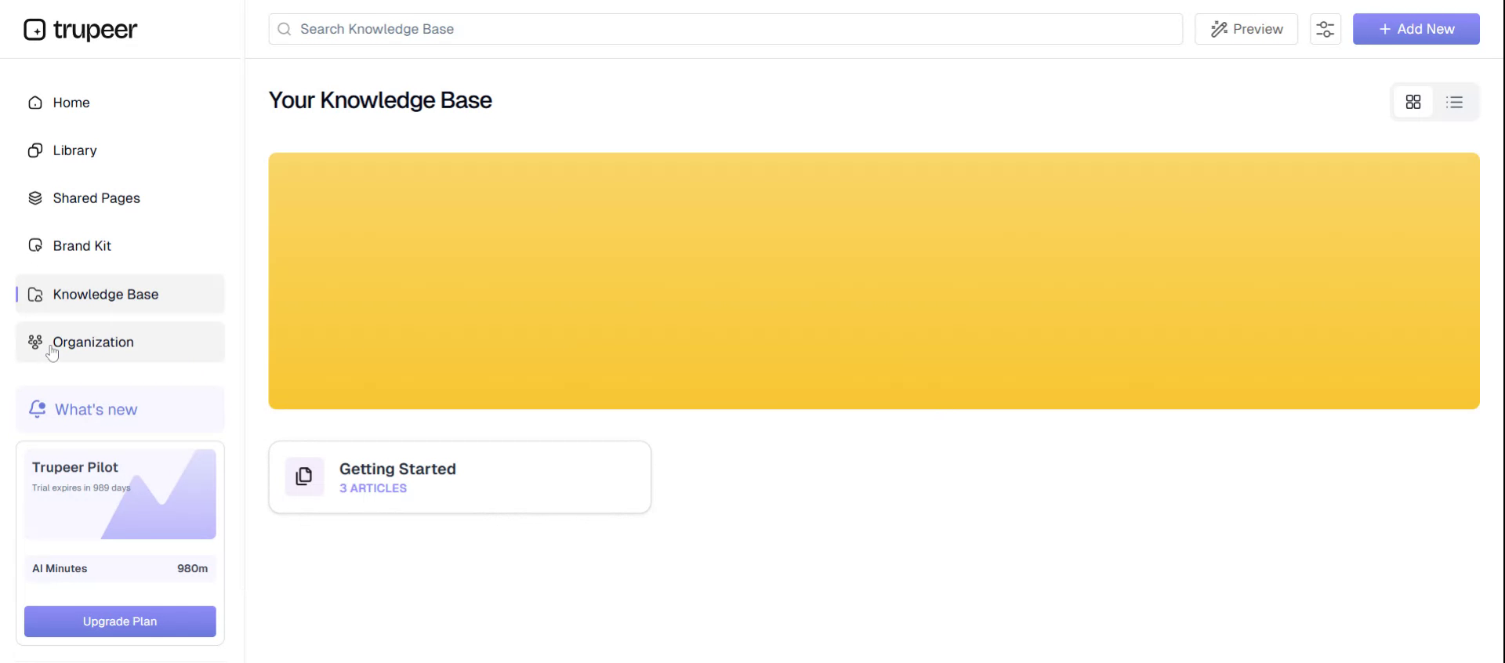Click the Add New button
Image resolution: width=1505 pixels, height=663 pixels.
click(1416, 29)
